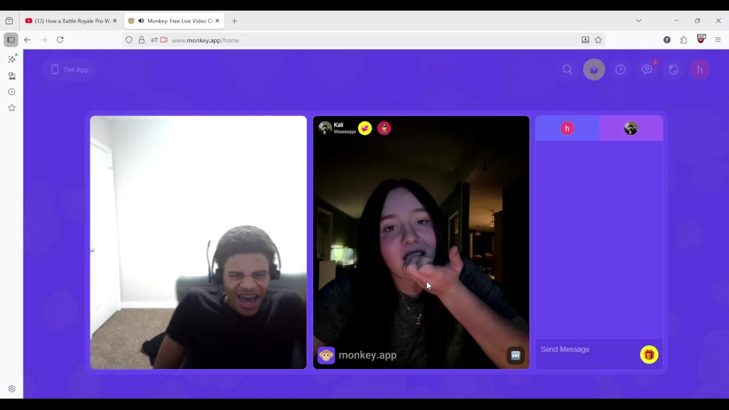729x410 pixels.
Task: Click the camera sharing indicator in address bar
Action: [164, 40]
